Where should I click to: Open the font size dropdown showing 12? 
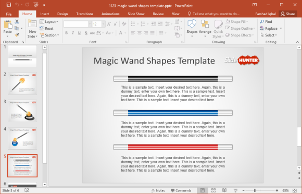pyautogui.click(x=104, y=24)
